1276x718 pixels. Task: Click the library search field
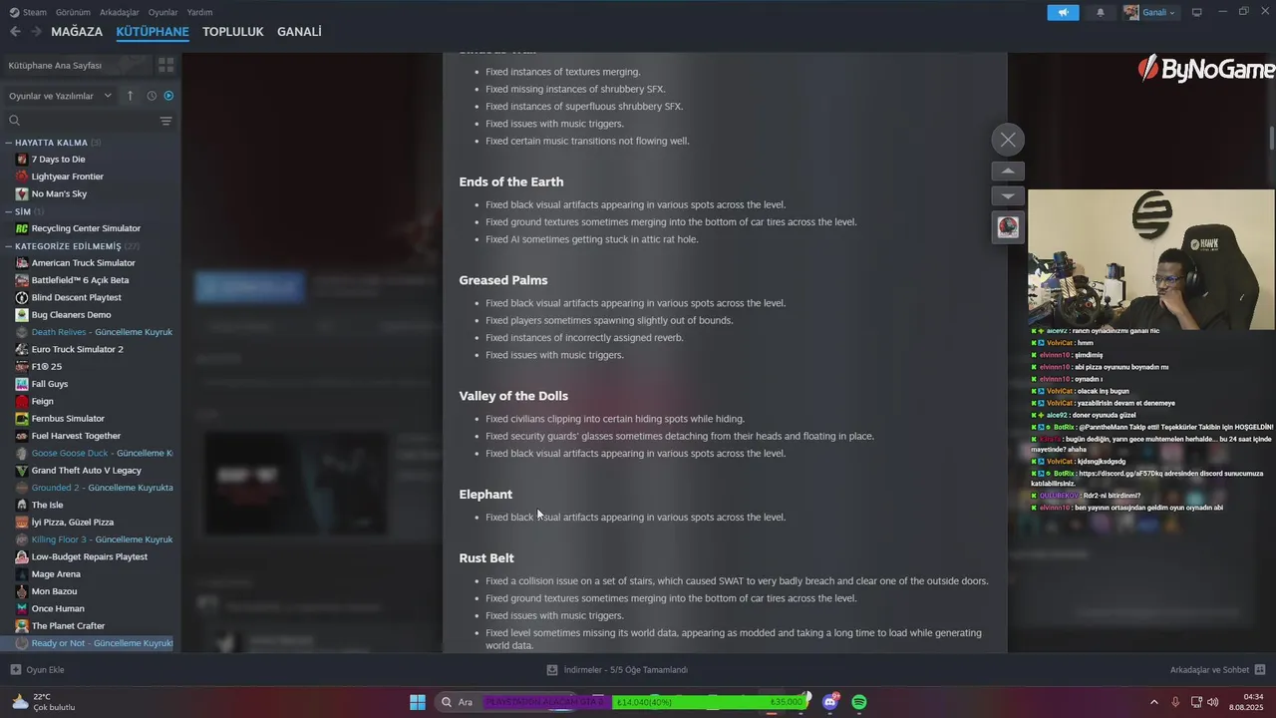point(80,121)
